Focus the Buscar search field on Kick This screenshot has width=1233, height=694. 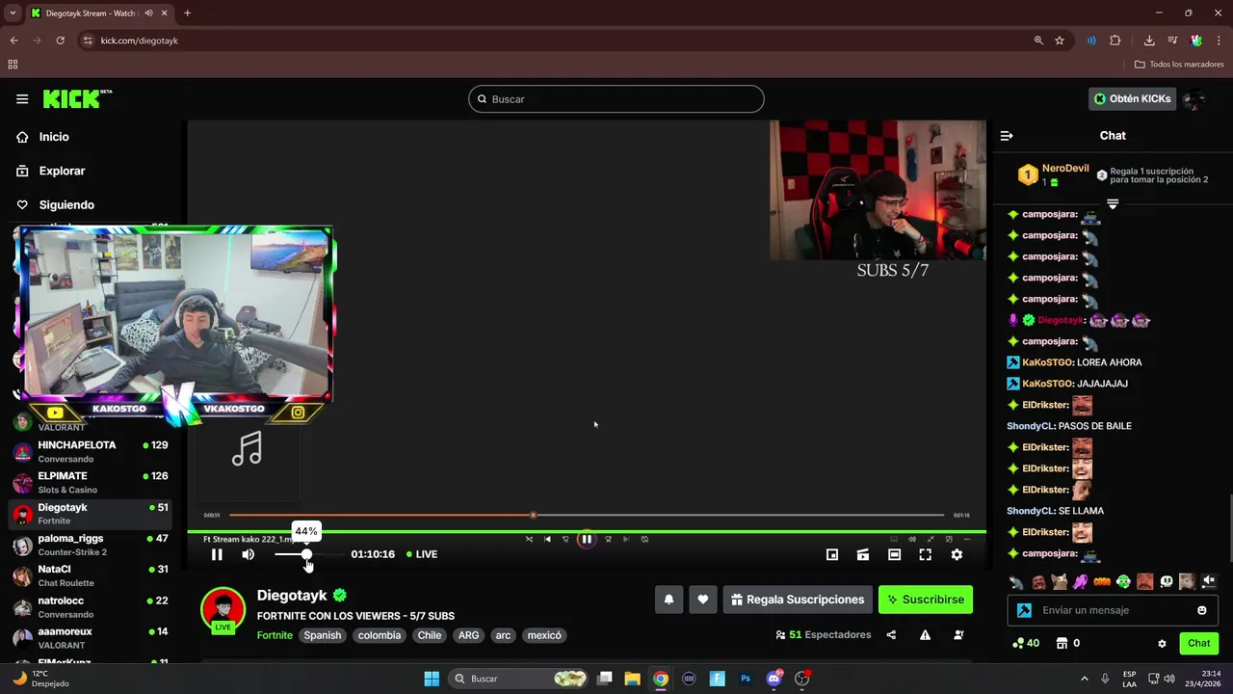616,98
